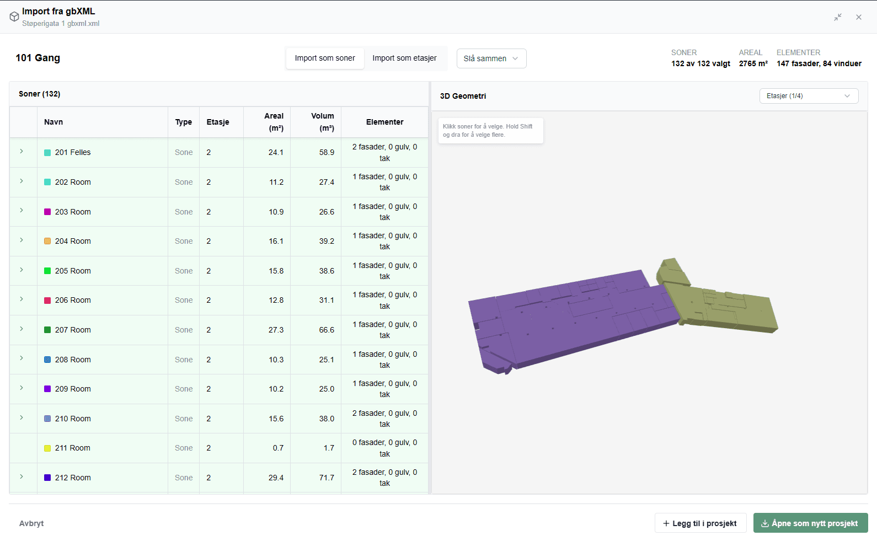Click the Avbryt button
This screenshot has width=877, height=541.
point(31,523)
